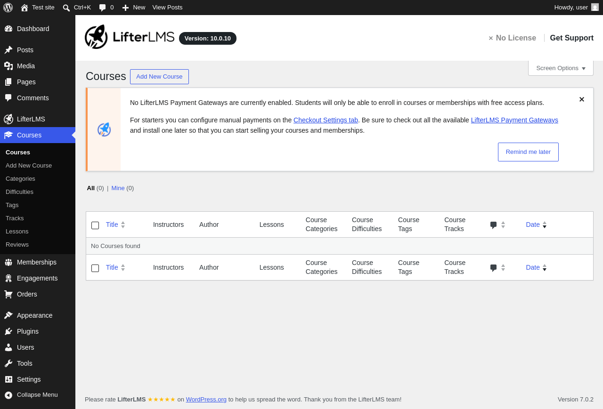This screenshot has width=603, height=409.
Task: Click the user avatar next to Howdy
Action: coord(595,7)
